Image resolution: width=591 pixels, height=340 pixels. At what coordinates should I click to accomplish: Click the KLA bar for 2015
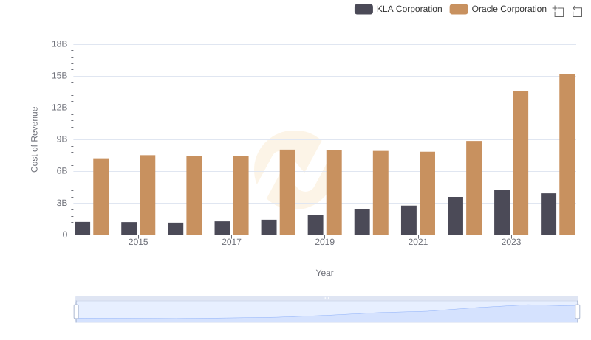[x=129, y=229]
